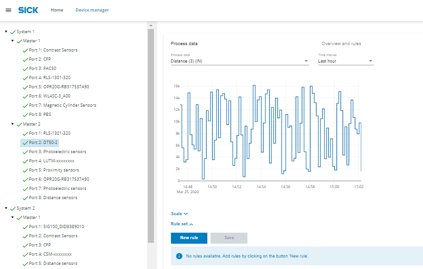This screenshot has width=423, height=269.
Task: Open the Device manager menu item
Action: coord(92,10)
